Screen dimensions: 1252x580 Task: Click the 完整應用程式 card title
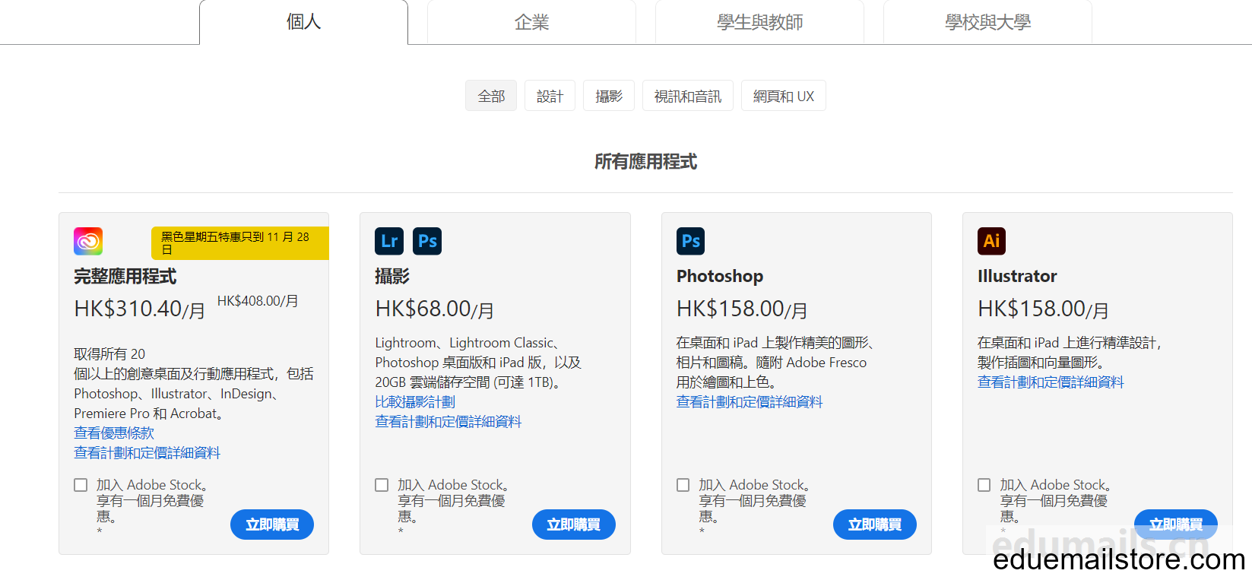(x=125, y=276)
